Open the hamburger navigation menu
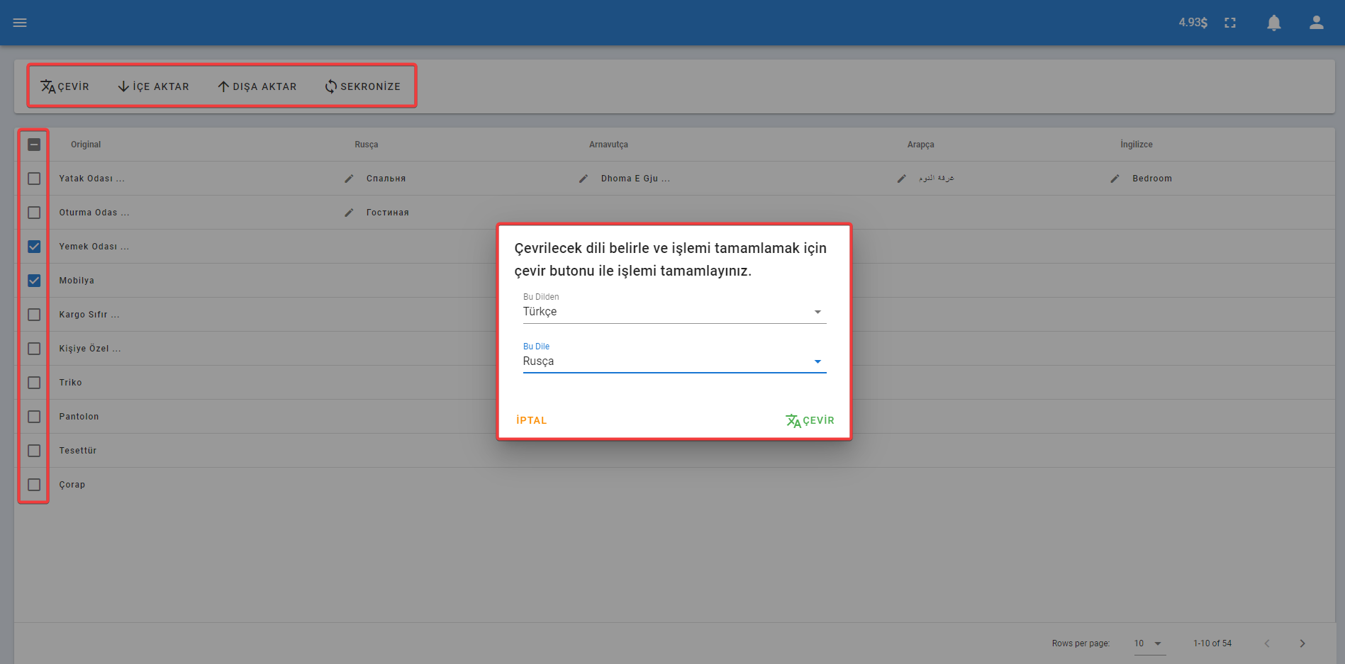Viewport: 1345px width, 664px height. tap(20, 23)
